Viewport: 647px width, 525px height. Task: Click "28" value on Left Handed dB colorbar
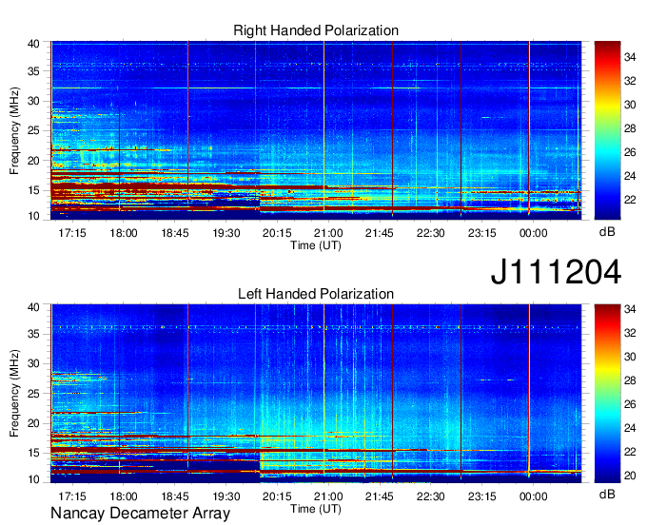click(x=630, y=380)
